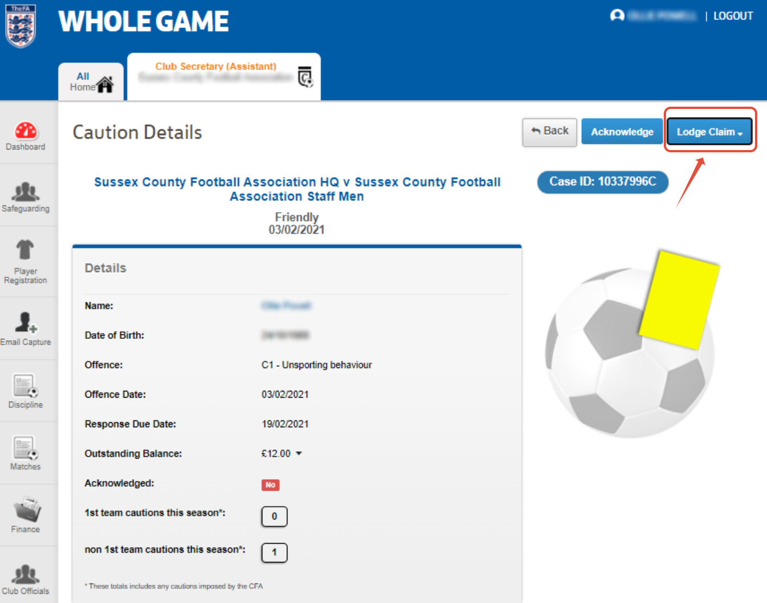The width and height of the screenshot is (767, 603).
Task: Open the Lodge Claim dropdown
Action: tap(709, 132)
